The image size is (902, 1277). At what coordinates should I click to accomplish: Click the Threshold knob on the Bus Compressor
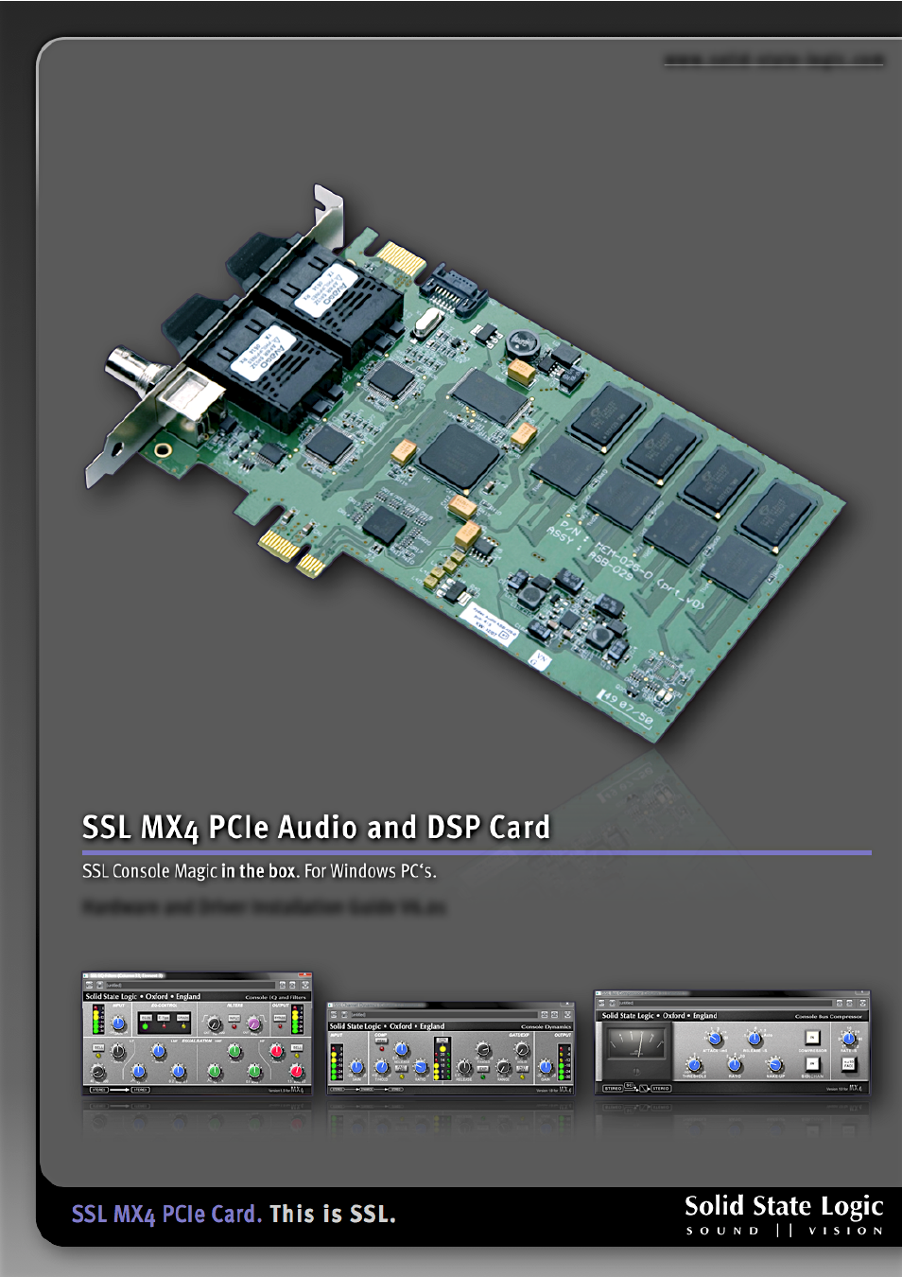coord(694,1065)
